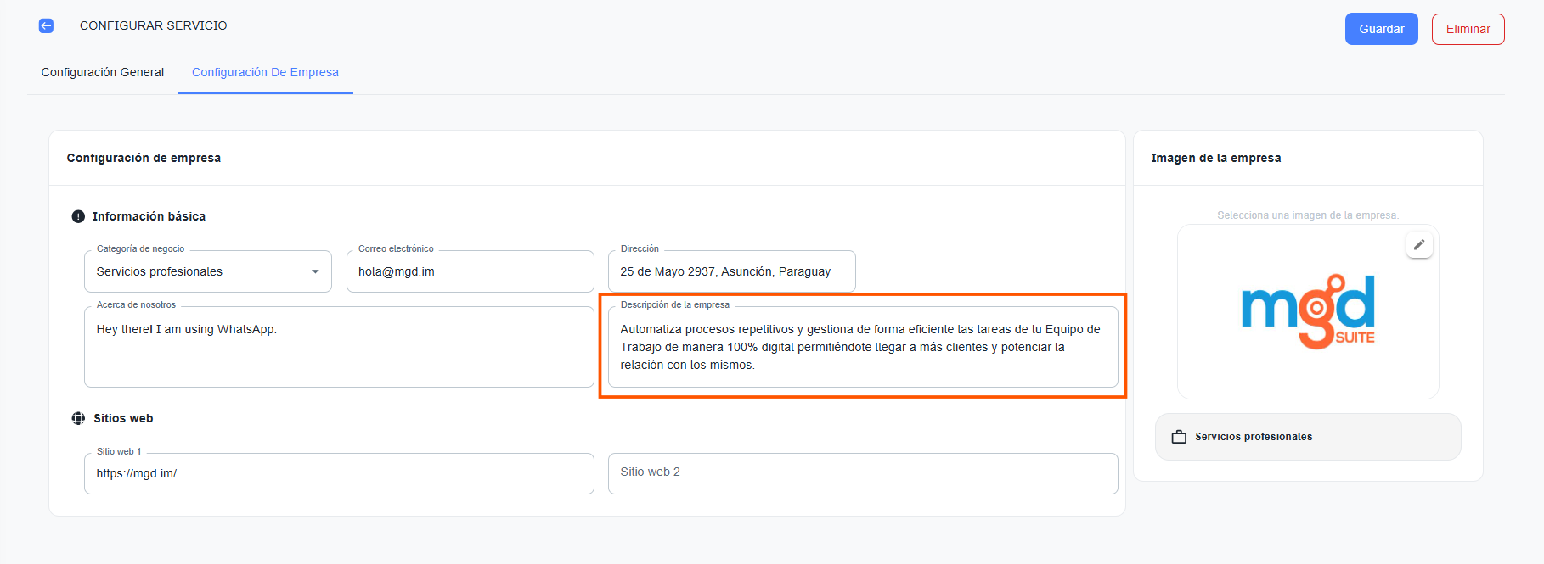
Task: Click the mgd Suite logo image
Action: tap(1307, 311)
